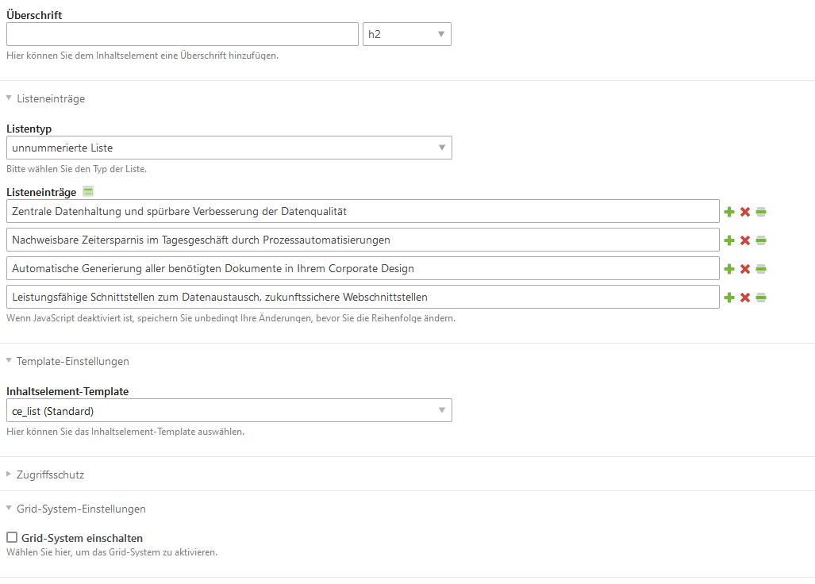
Task: Click into the Überschrift text field
Action: pyautogui.click(x=183, y=34)
